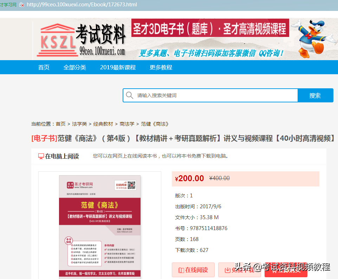Click the download arrow icon in 免费下载
Screen dimensions: 338x279
click(x=228, y=270)
